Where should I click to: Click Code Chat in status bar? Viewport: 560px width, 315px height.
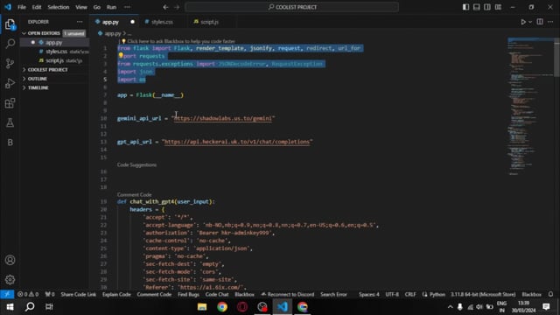pos(217,294)
